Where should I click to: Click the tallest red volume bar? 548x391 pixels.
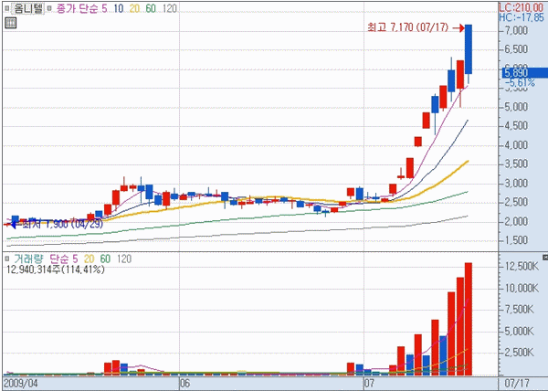tap(469, 318)
